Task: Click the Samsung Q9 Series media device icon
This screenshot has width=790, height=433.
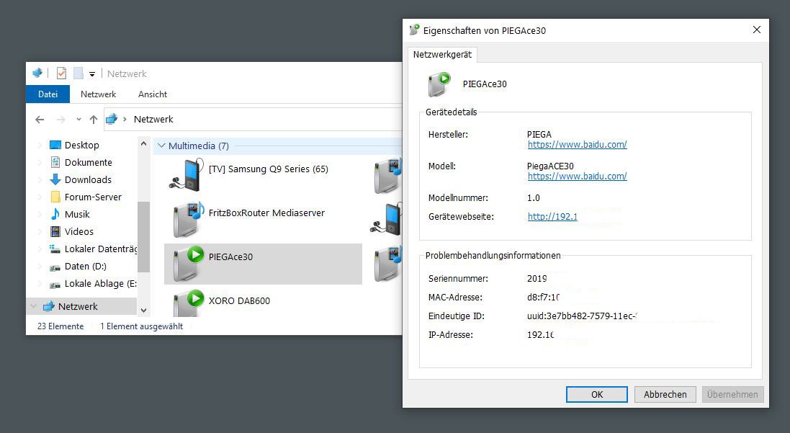Action: point(184,174)
